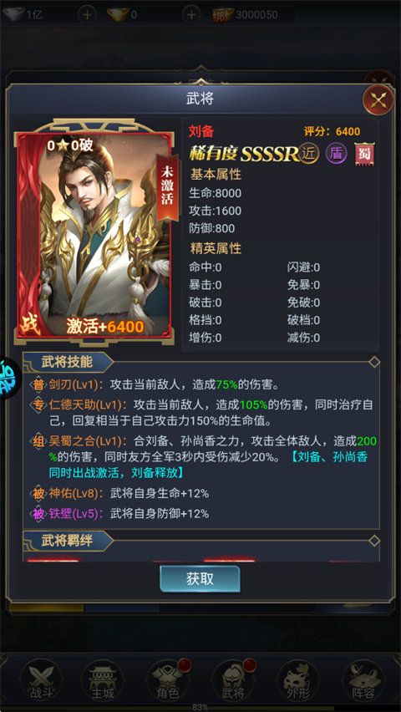Select the 武将 generals icon

[x=233, y=680]
